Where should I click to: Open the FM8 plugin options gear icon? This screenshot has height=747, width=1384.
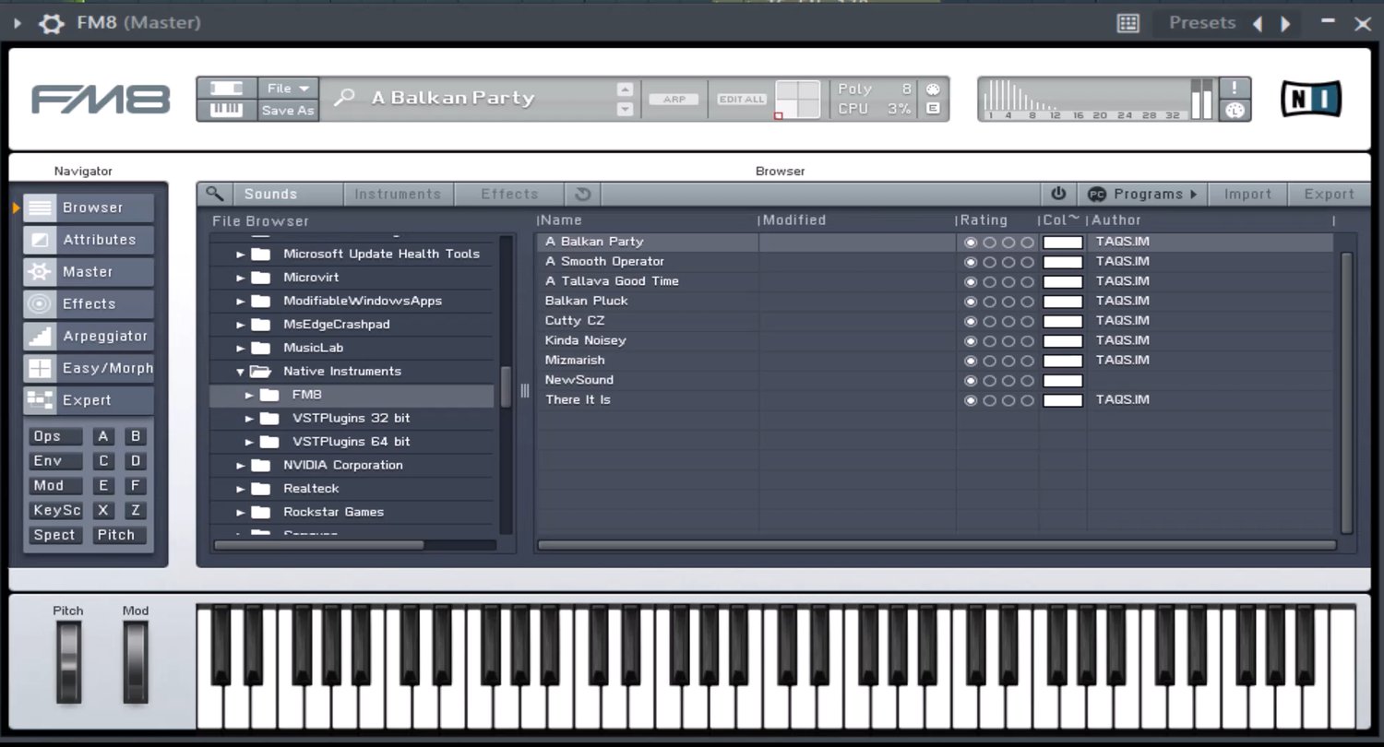[51, 23]
